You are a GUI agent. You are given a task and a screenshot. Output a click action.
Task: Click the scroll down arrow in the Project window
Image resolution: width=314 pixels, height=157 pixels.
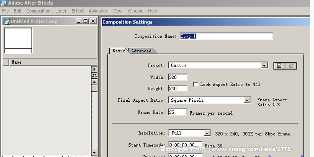(94, 152)
